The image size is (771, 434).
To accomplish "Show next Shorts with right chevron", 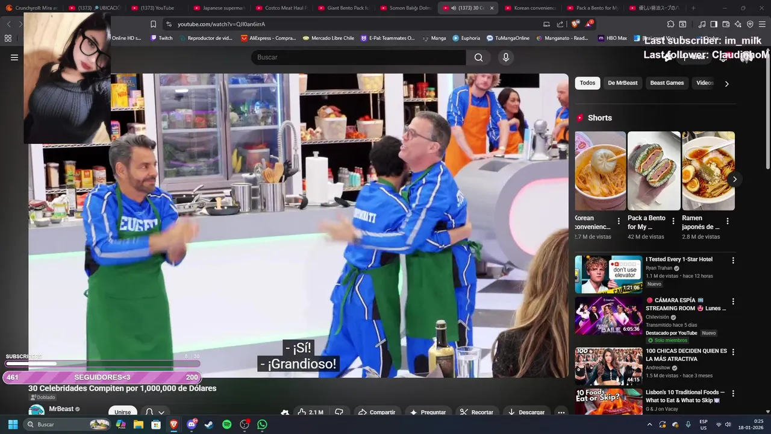I will coord(734,179).
